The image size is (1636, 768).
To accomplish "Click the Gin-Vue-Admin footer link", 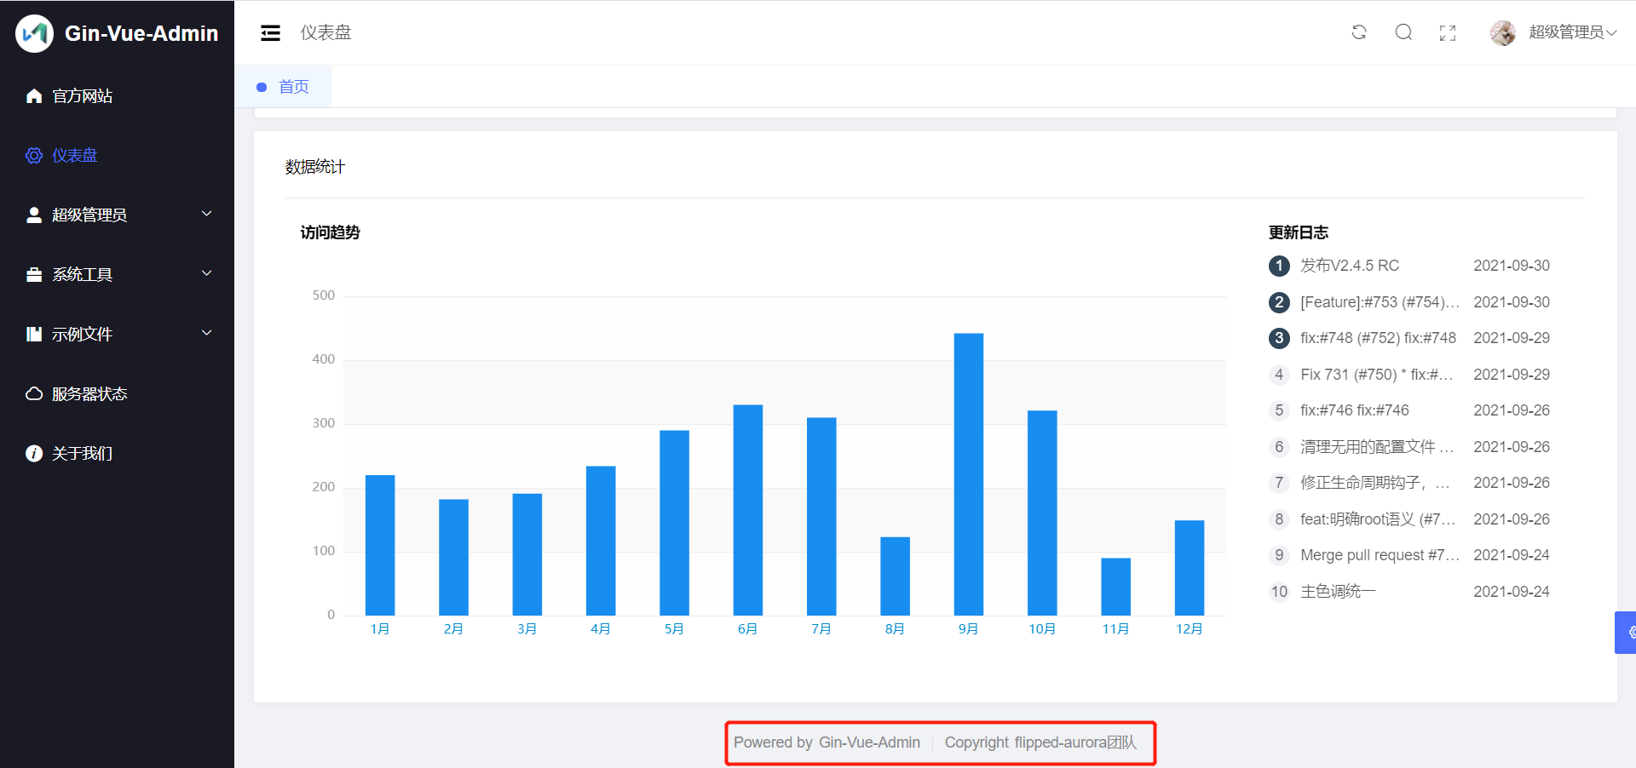I will point(869,742).
